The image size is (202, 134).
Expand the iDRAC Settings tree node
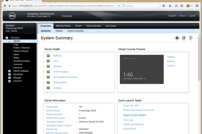pyautogui.click(x=9, y=71)
